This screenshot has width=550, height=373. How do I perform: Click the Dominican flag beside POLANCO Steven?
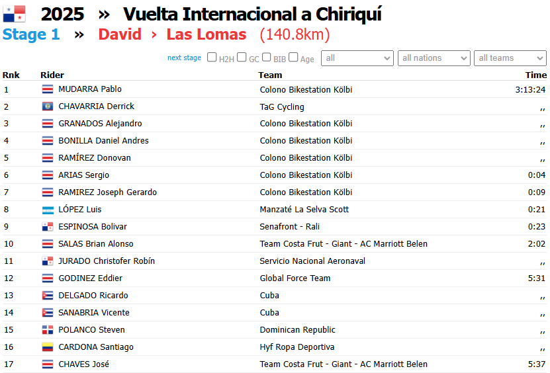tap(48, 330)
